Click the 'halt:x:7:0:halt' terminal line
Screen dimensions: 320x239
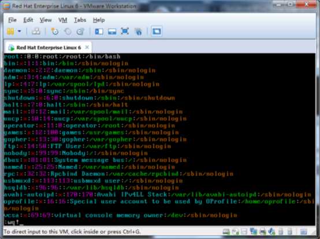click(66, 105)
